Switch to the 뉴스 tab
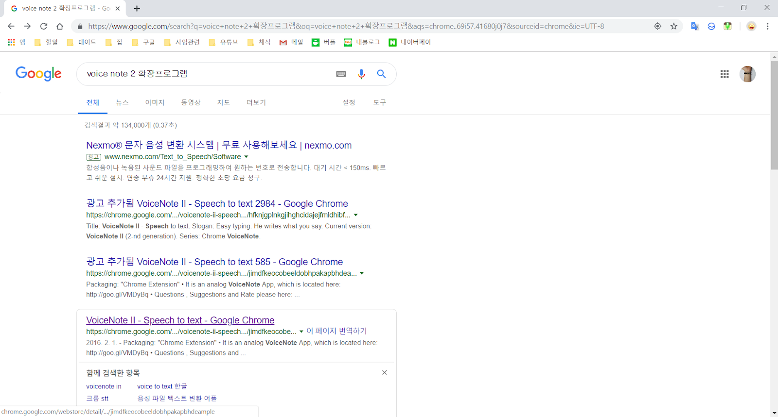 122,102
